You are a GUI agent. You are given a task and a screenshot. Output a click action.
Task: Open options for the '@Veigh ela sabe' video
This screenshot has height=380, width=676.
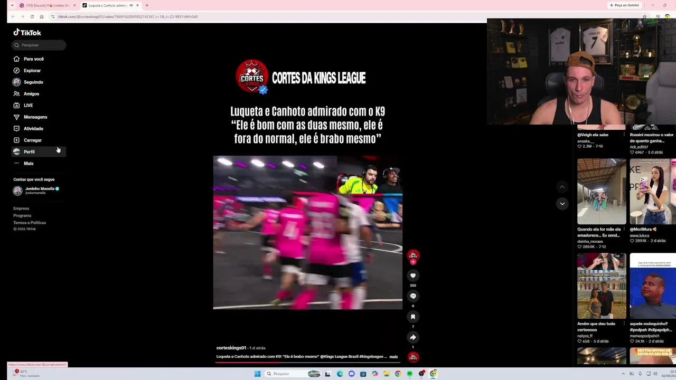(x=624, y=135)
